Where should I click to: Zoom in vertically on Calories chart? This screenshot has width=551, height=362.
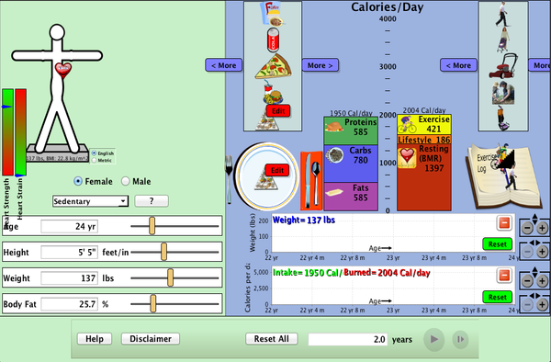pos(542,281)
